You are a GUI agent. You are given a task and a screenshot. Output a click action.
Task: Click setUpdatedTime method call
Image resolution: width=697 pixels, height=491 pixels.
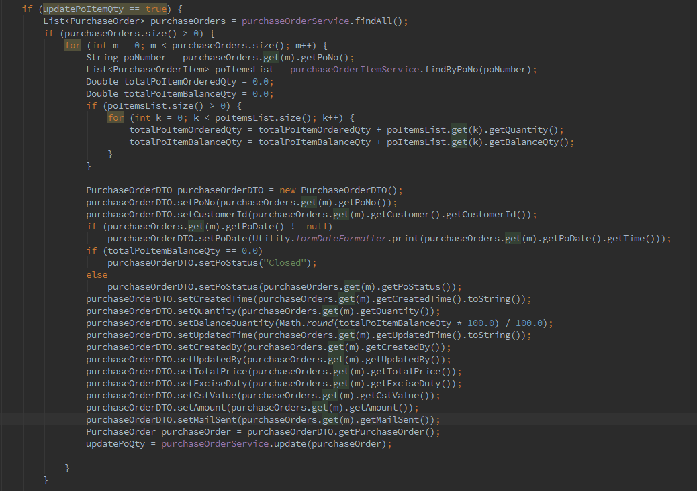pos(215,335)
